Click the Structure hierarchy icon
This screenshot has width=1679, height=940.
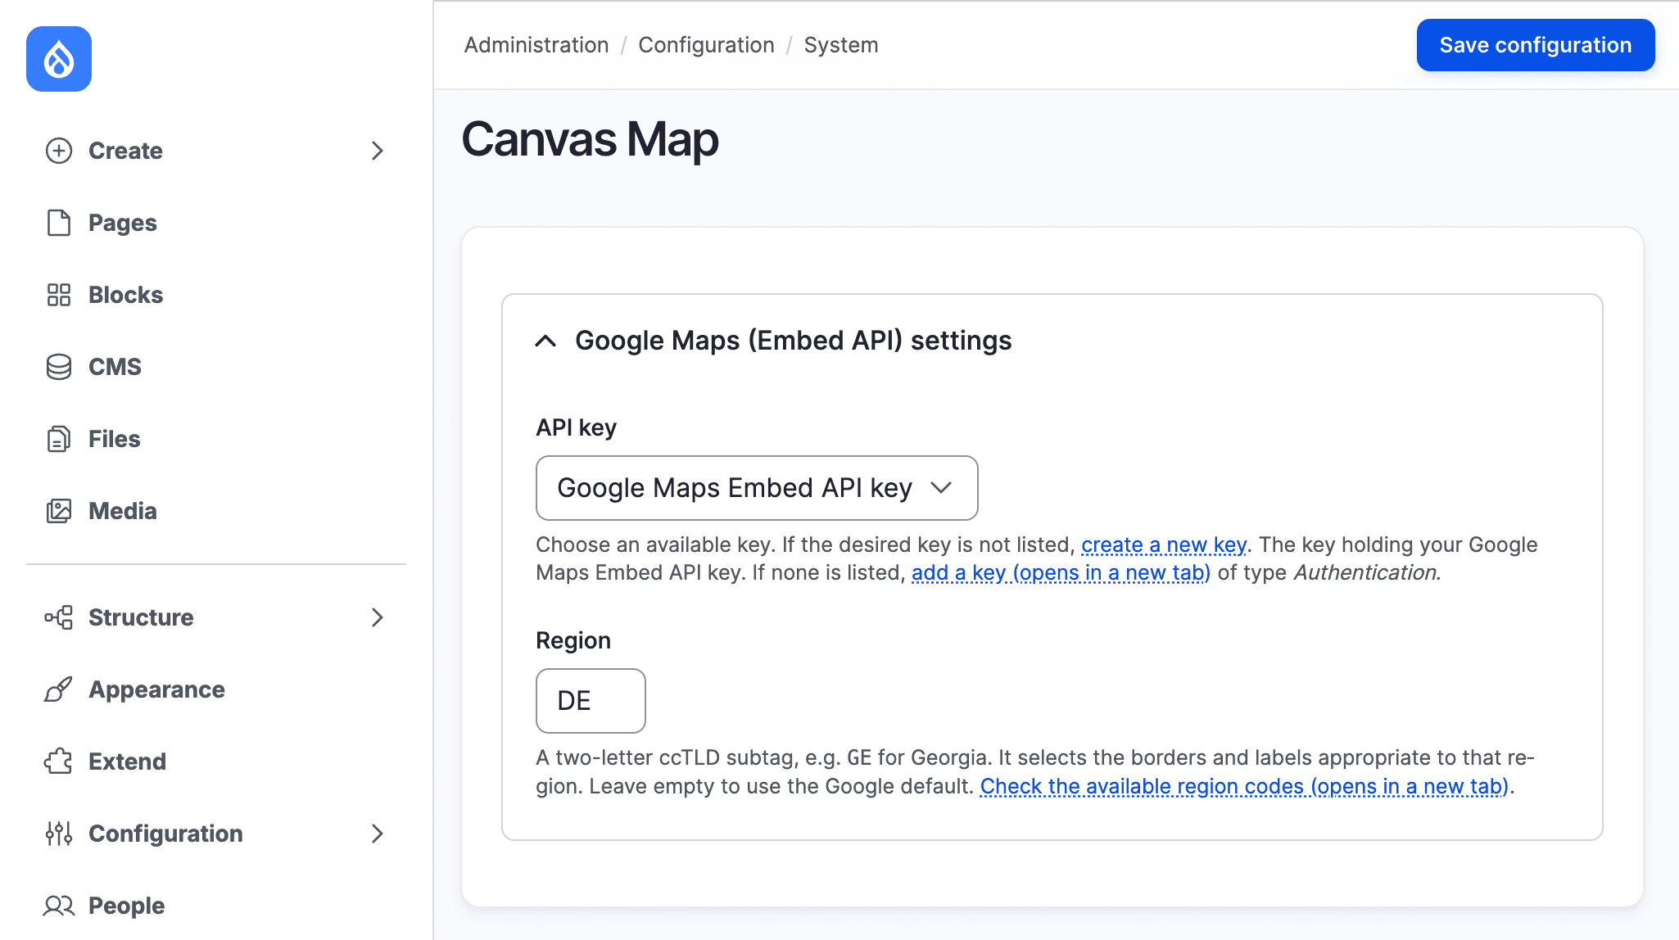59,617
